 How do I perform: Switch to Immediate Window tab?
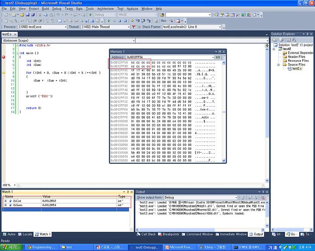click(x=231, y=234)
